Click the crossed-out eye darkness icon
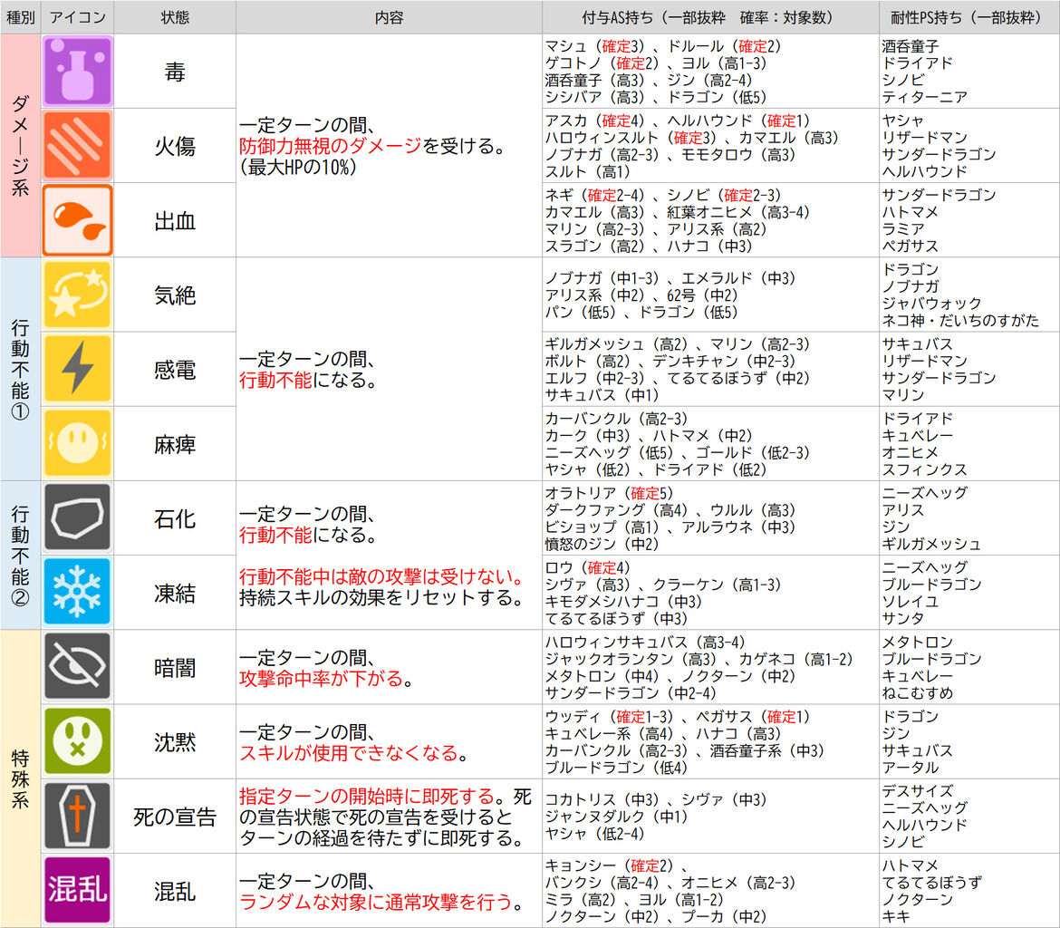 point(78,666)
